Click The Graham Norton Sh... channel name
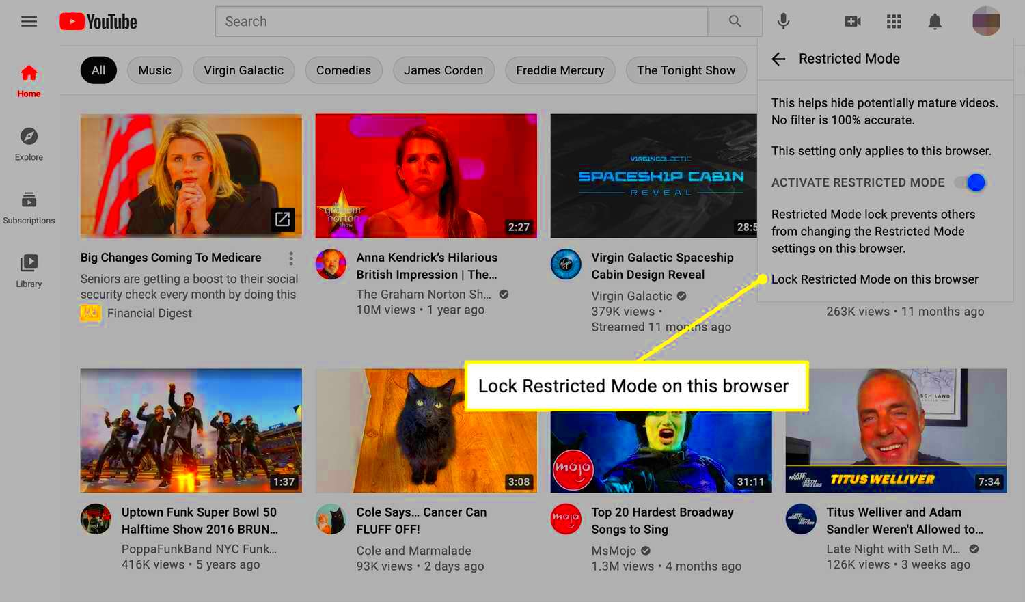The image size is (1025, 602). [x=424, y=295]
